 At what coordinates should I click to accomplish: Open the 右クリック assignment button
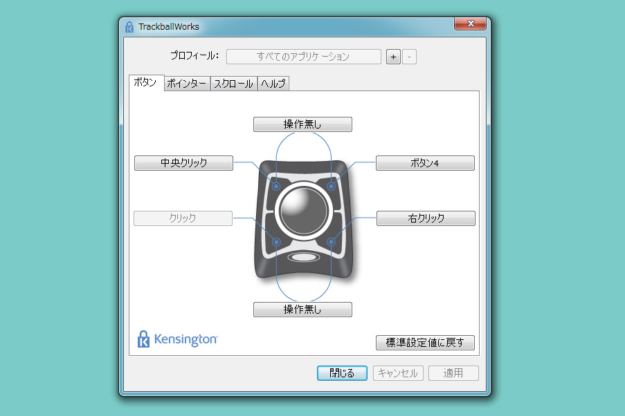[x=426, y=218]
